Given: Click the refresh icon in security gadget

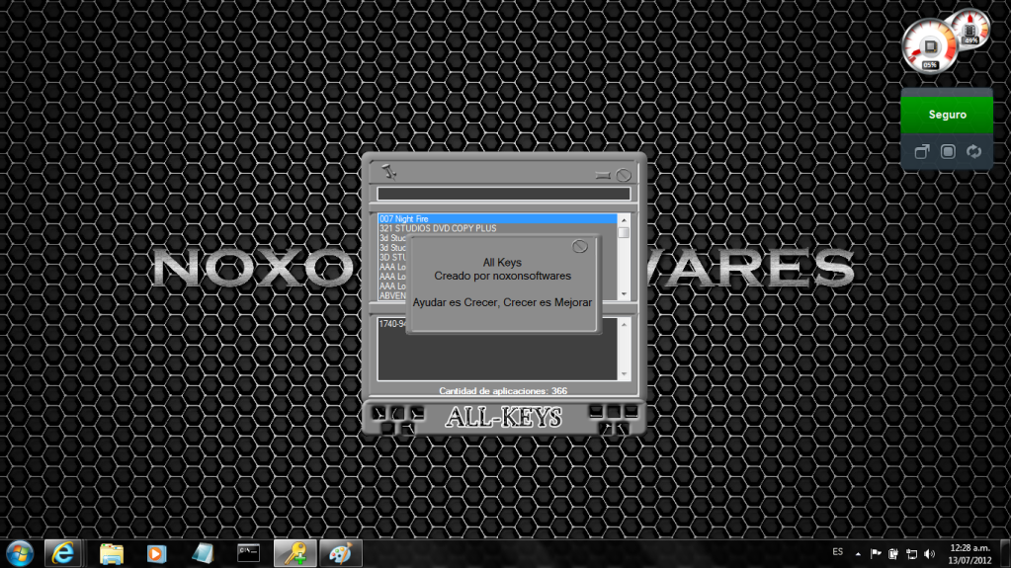Looking at the screenshot, I should [973, 151].
